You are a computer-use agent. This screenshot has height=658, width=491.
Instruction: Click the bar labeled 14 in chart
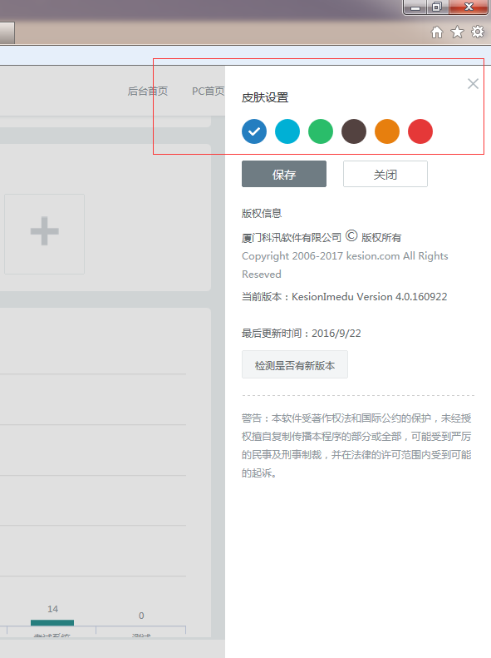pyautogui.click(x=52, y=623)
